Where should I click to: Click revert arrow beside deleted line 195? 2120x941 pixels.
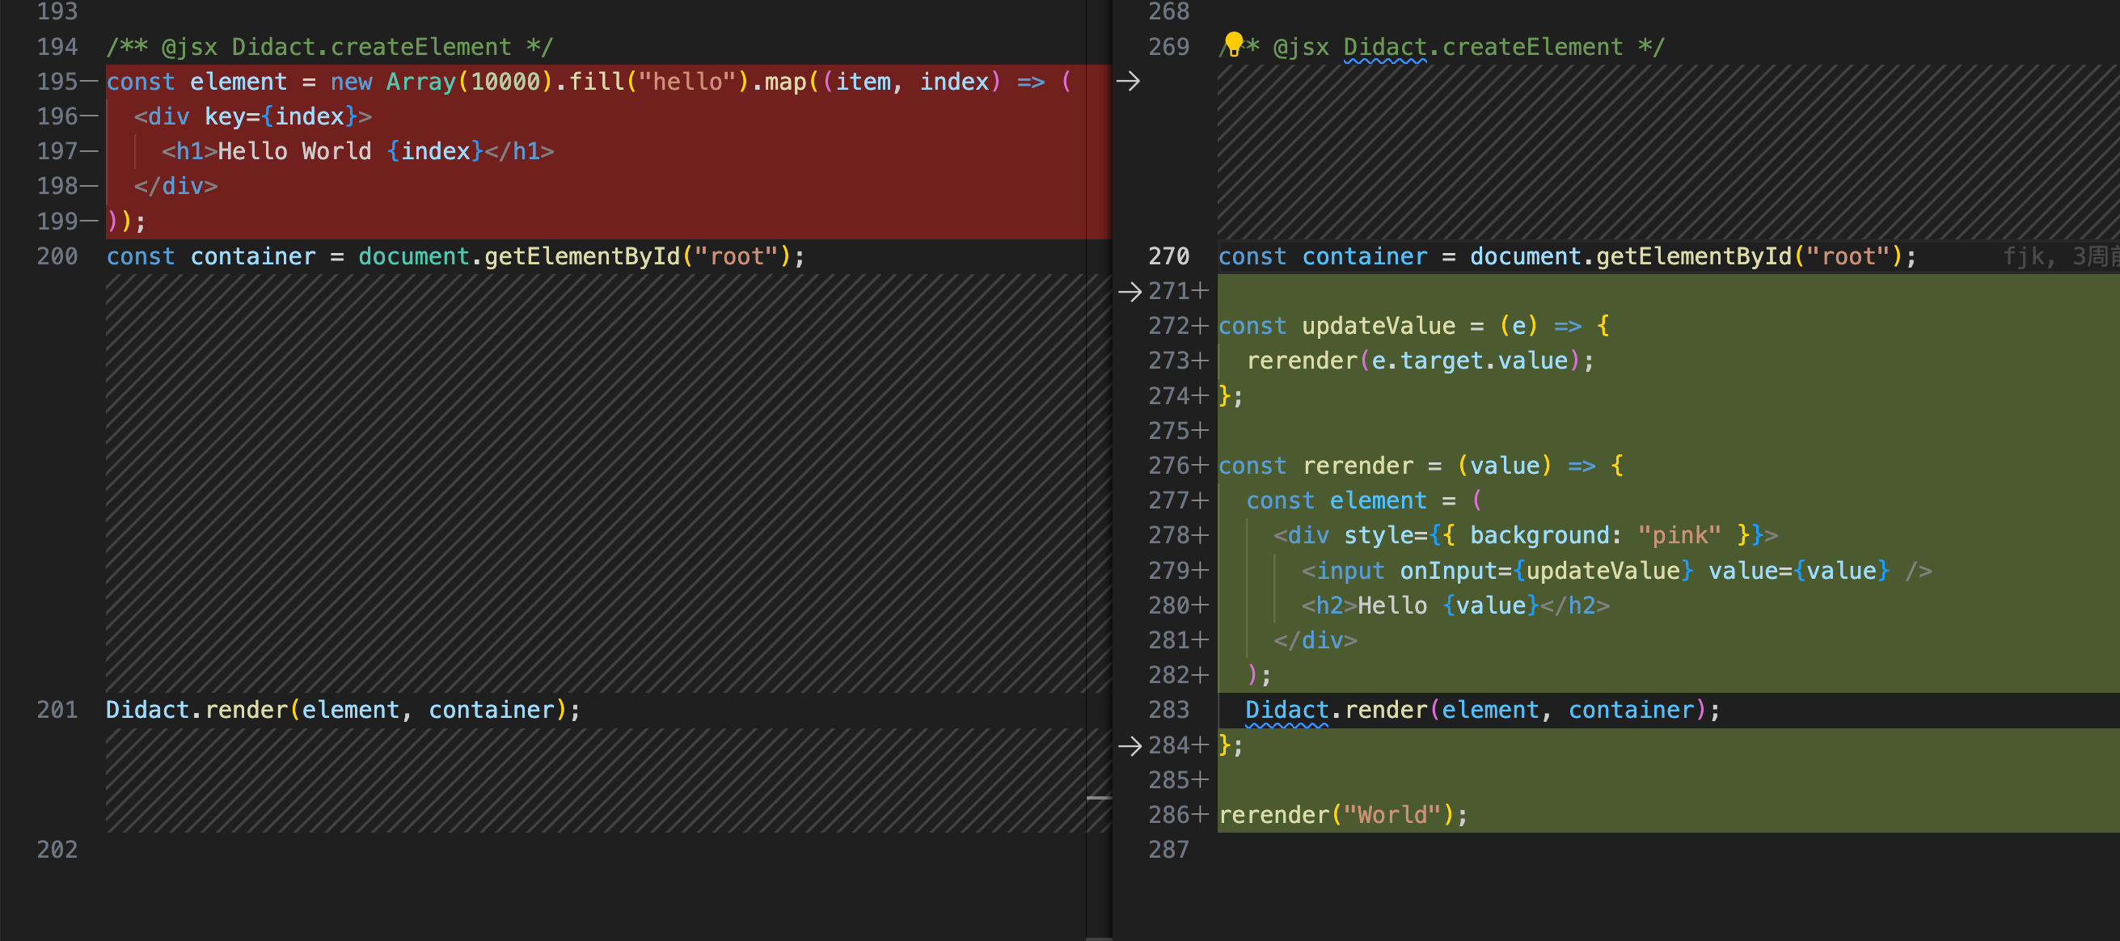pos(1127,81)
